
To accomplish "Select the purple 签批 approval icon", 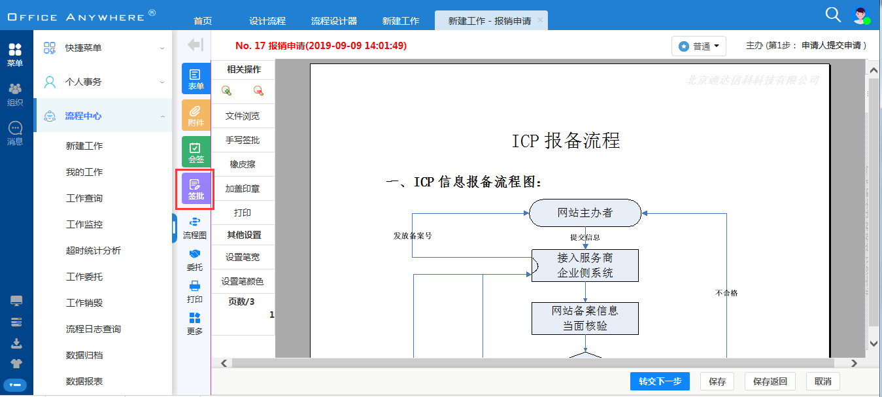I will pyautogui.click(x=195, y=188).
